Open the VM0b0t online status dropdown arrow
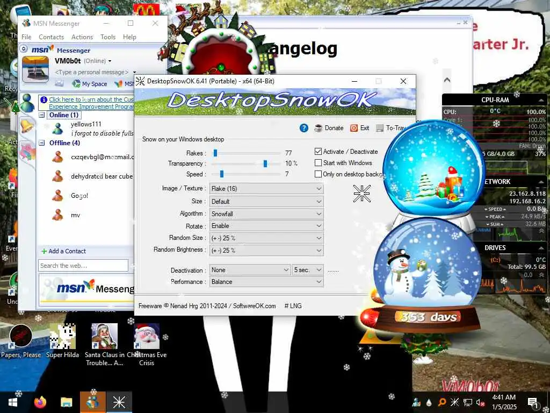 pyautogui.click(x=110, y=61)
